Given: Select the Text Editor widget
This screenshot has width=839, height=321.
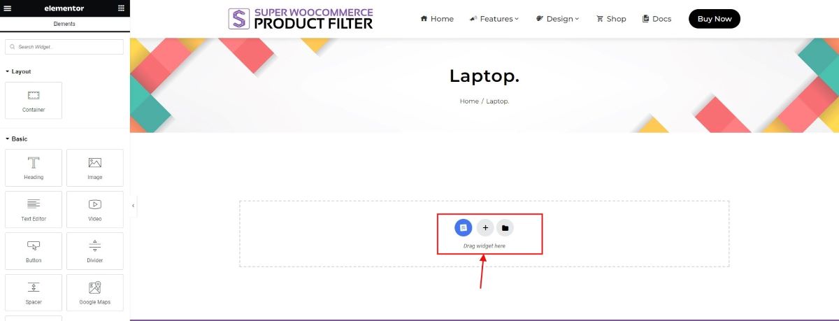Looking at the screenshot, I should 34,209.
